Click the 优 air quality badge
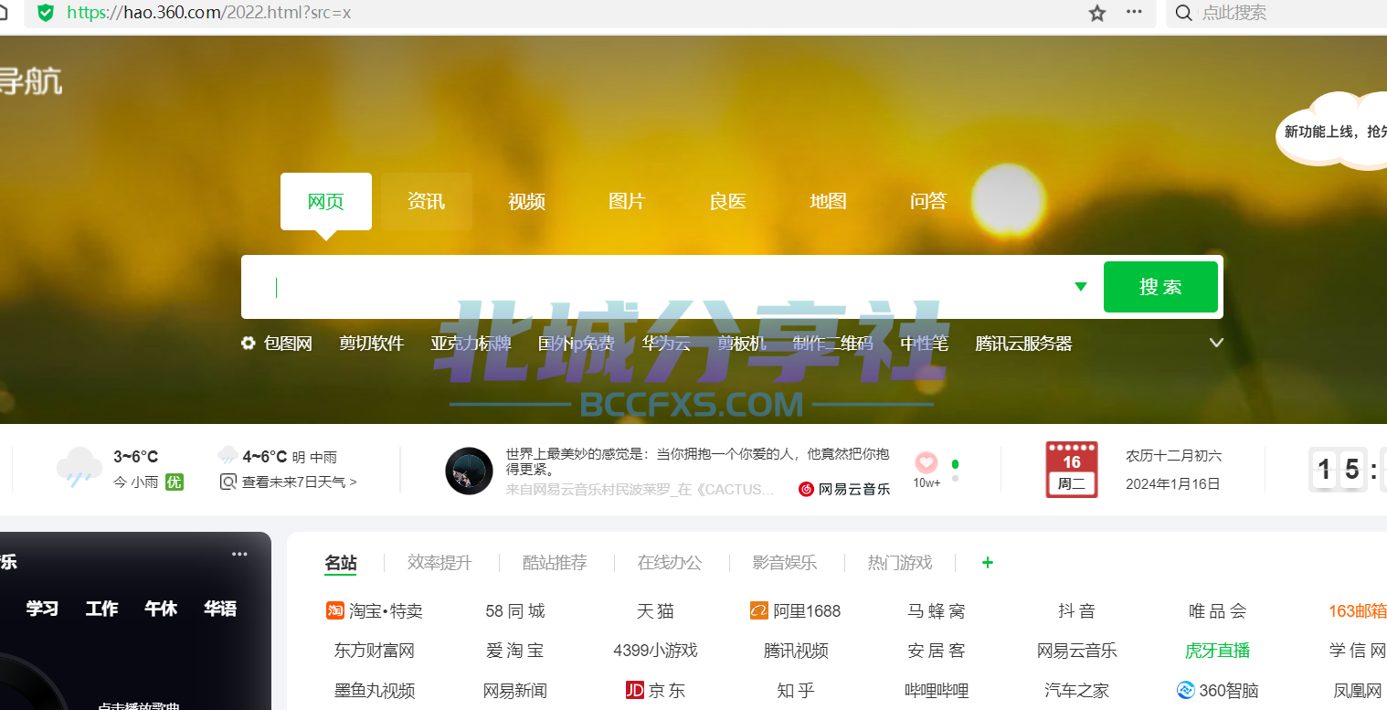The image size is (1387, 710). (175, 482)
